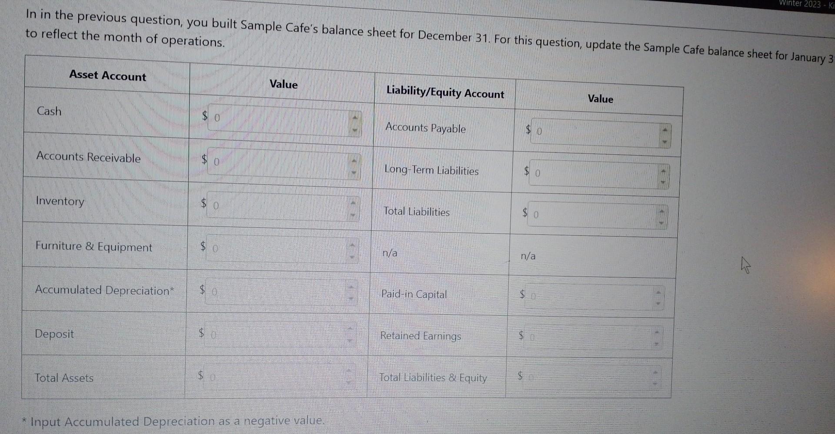Increment the Accounts Payable value using its stepper
835x434 pixels.
(x=664, y=129)
